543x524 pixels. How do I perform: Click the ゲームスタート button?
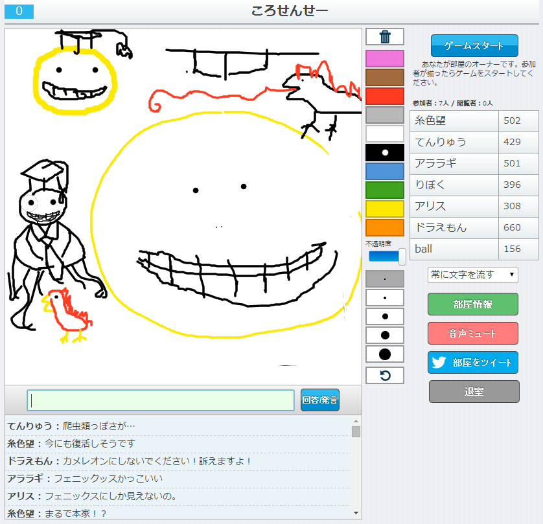click(474, 45)
